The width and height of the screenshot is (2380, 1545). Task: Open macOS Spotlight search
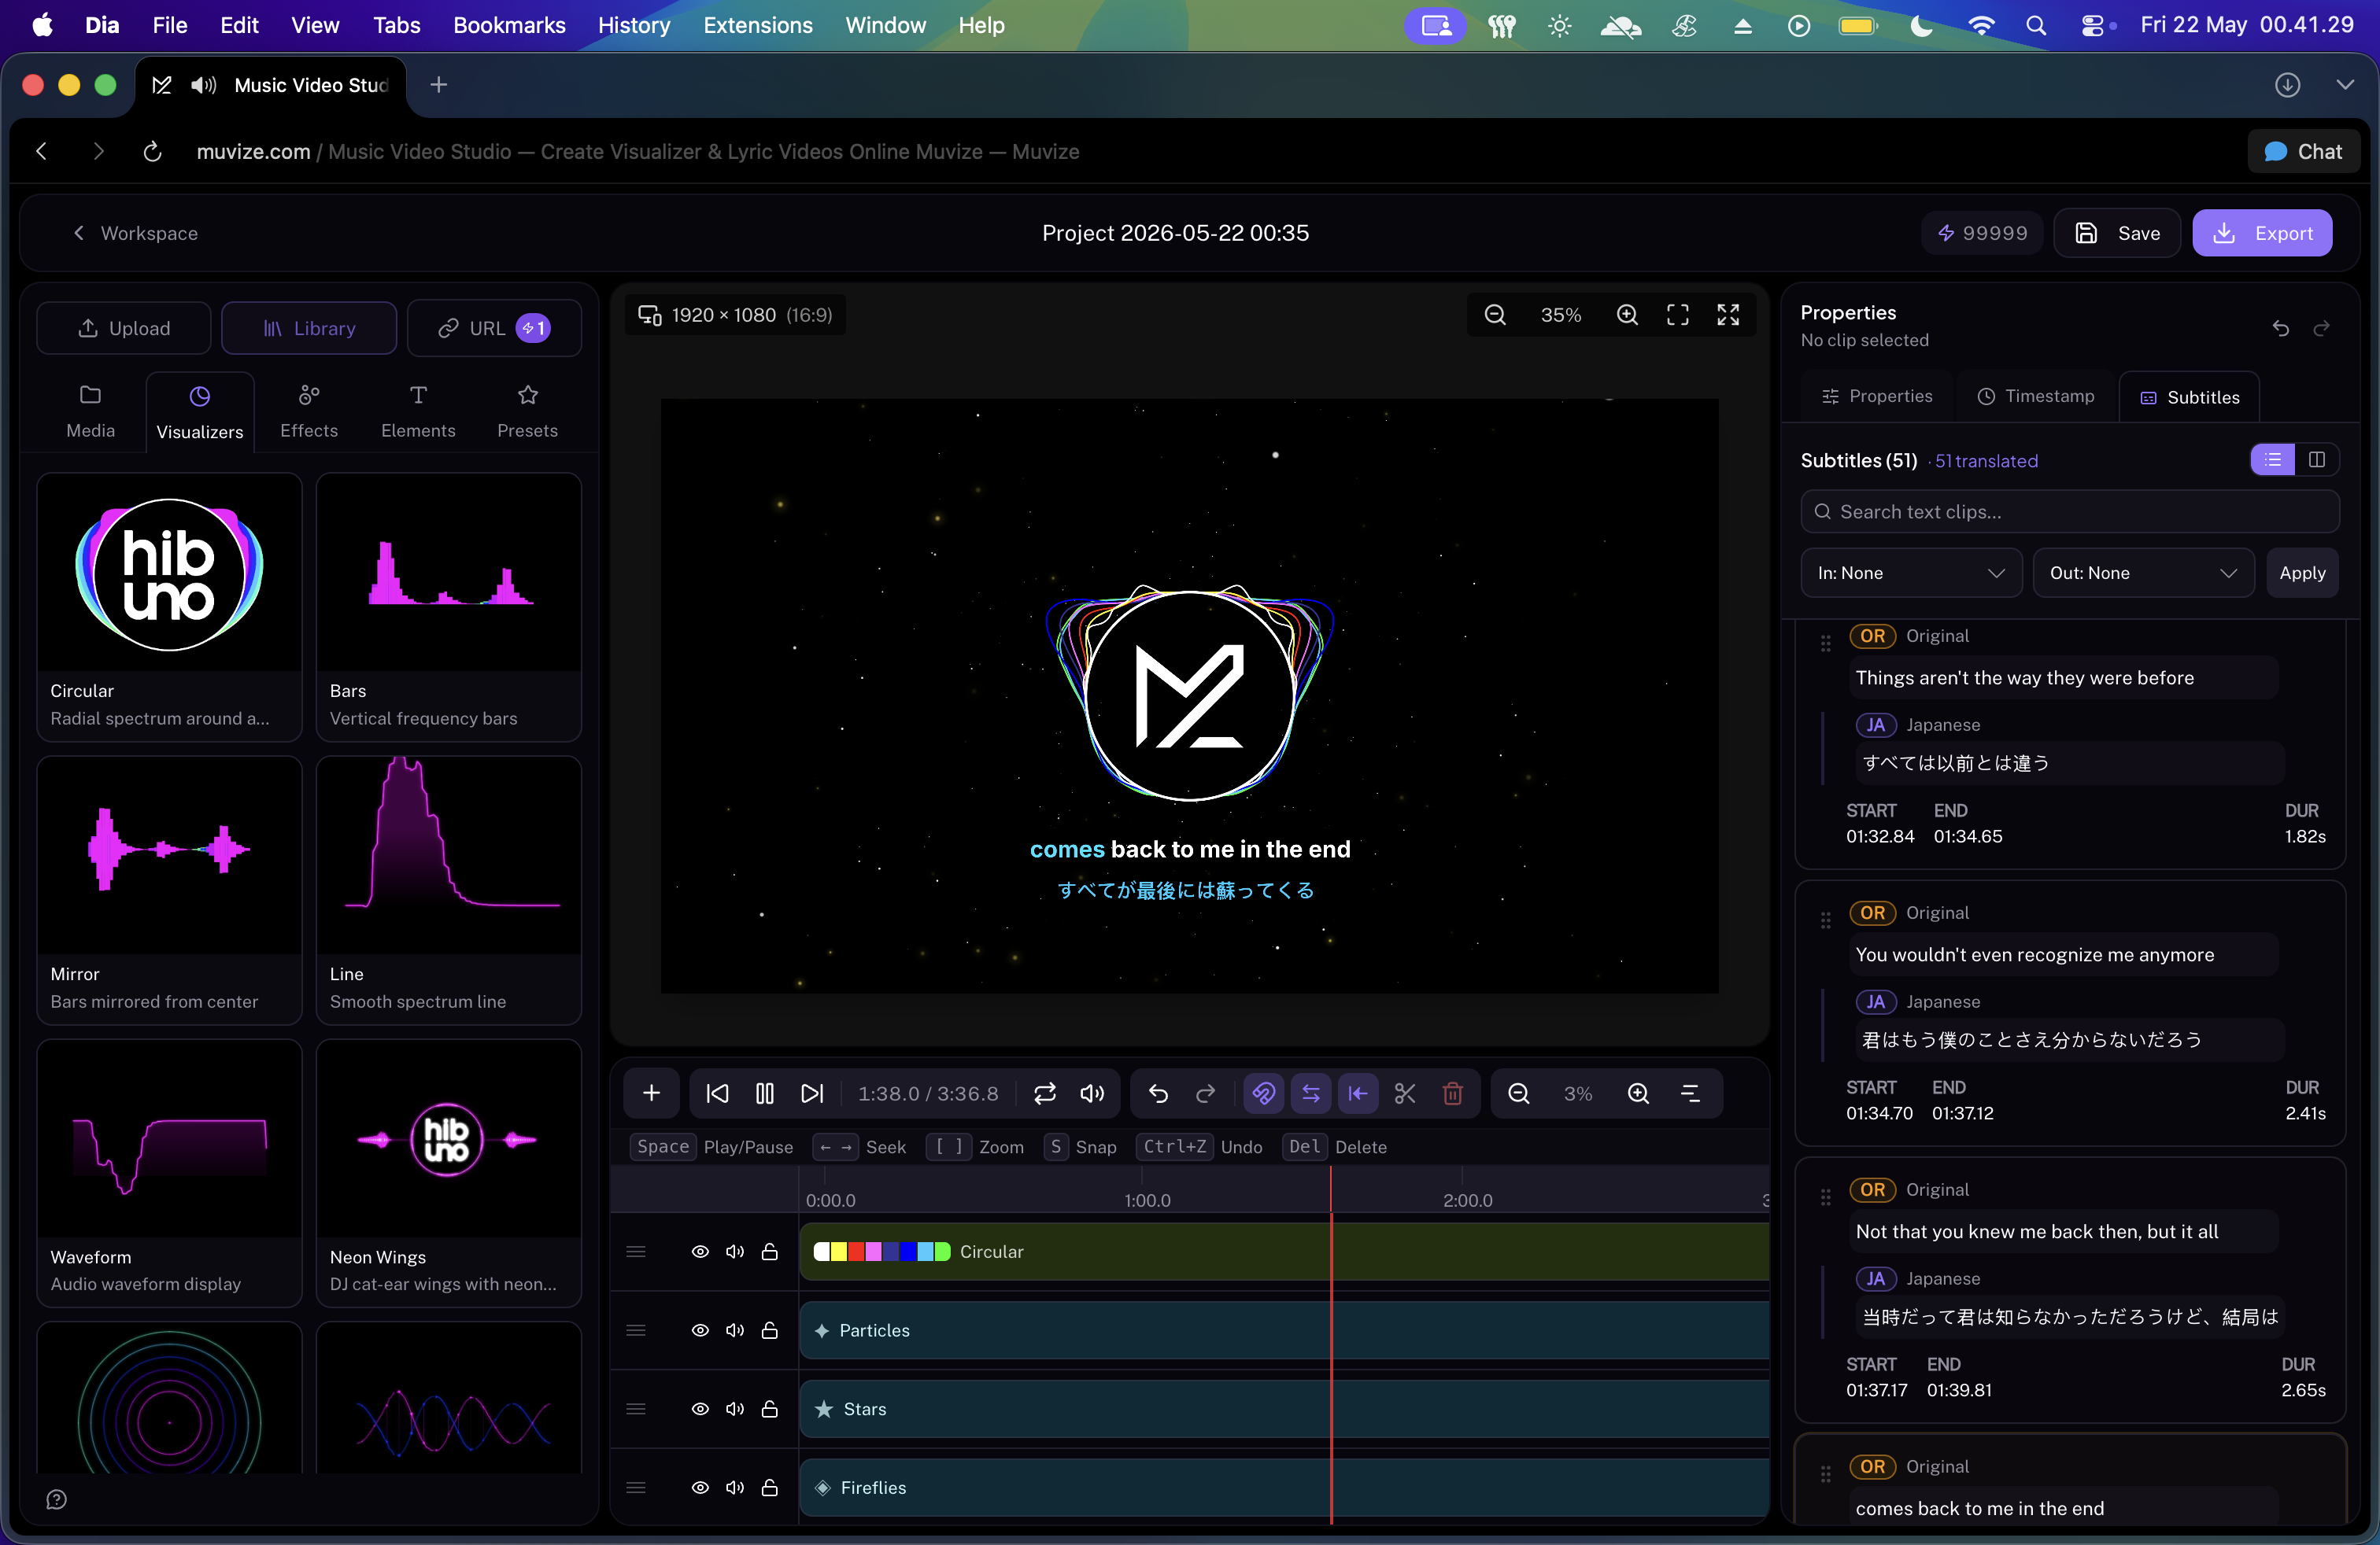pos(2035,25)
